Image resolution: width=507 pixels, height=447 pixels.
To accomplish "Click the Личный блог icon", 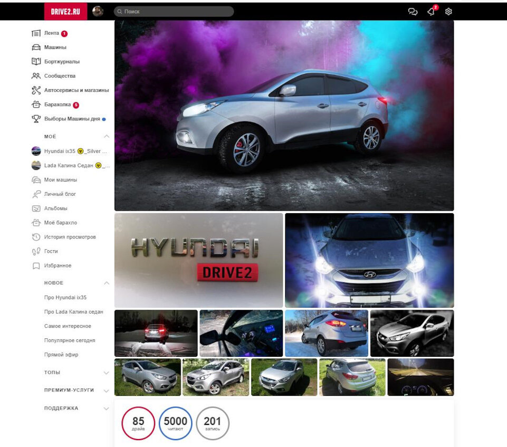I will tap(36, 194).
